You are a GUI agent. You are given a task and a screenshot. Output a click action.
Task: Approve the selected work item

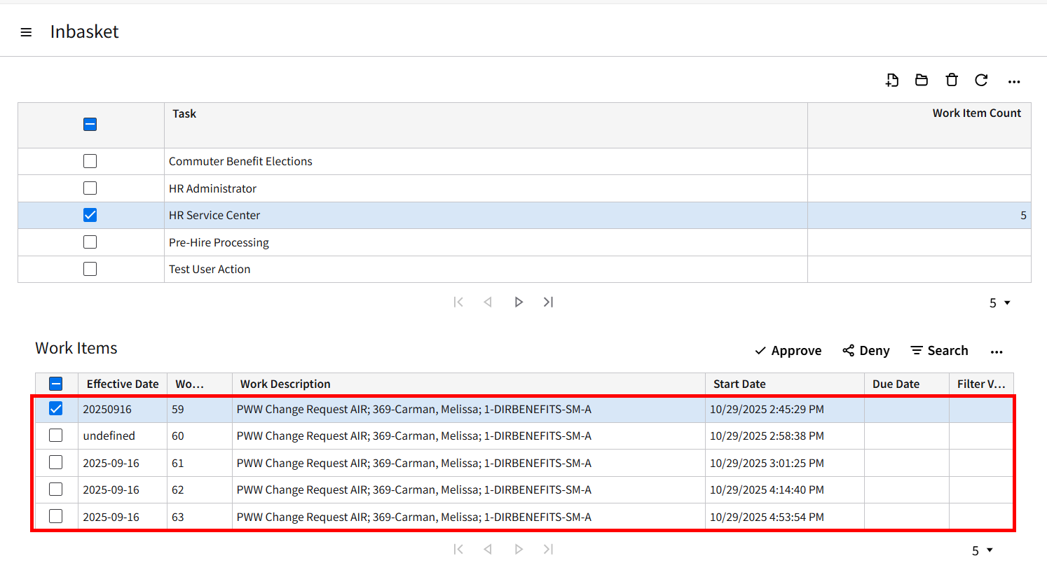coord(788,351)
